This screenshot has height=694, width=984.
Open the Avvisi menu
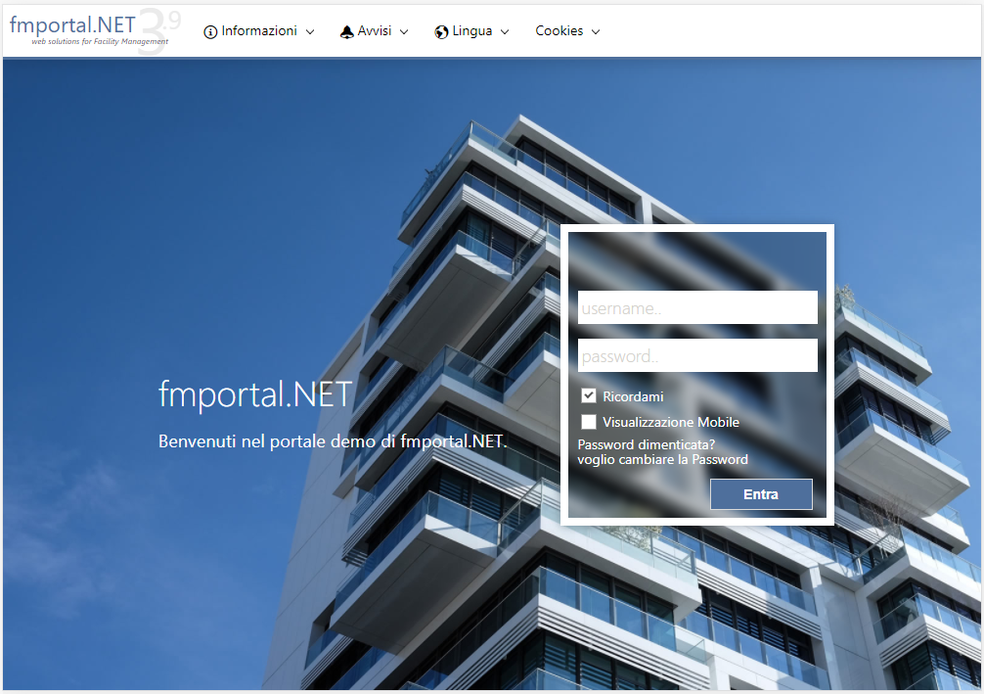click(375, 31)
